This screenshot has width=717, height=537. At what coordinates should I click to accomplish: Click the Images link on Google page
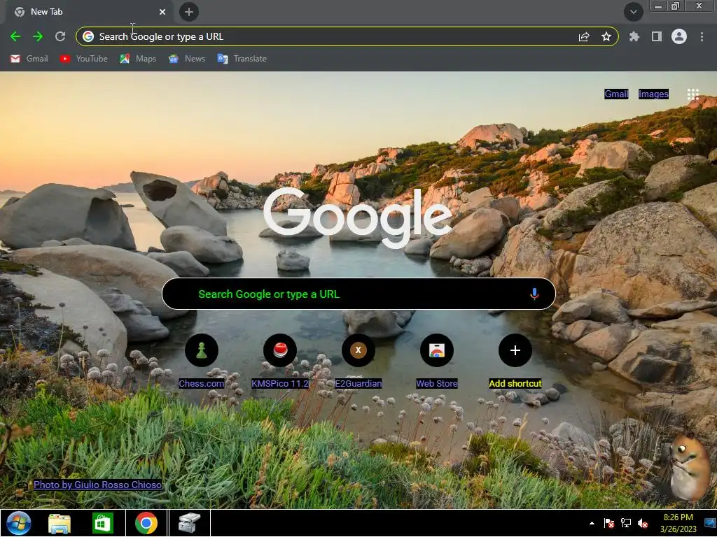coord(653,94)
